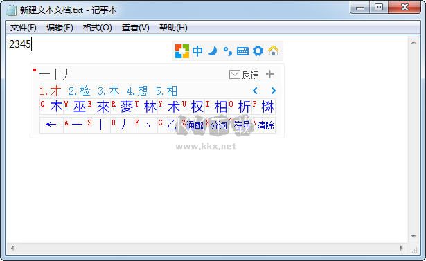
Task: Click the Notepad icon in title bar
Action: pos(11,10)
